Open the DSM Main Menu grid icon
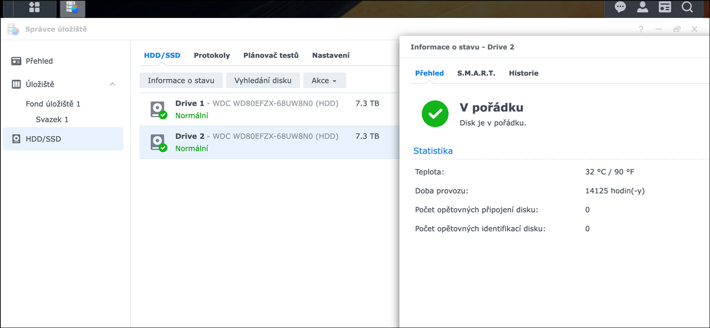 [35, 8]
